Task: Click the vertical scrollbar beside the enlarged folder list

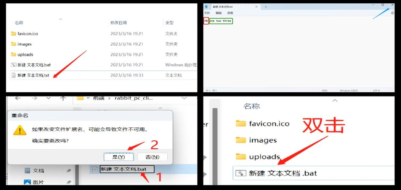Action: coord(215,146)
